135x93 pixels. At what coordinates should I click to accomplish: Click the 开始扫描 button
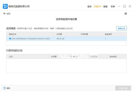tap(123, 88)
